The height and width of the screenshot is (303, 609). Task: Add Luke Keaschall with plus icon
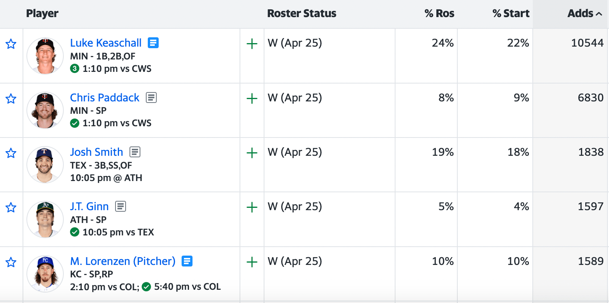click(x=252, y=44)
